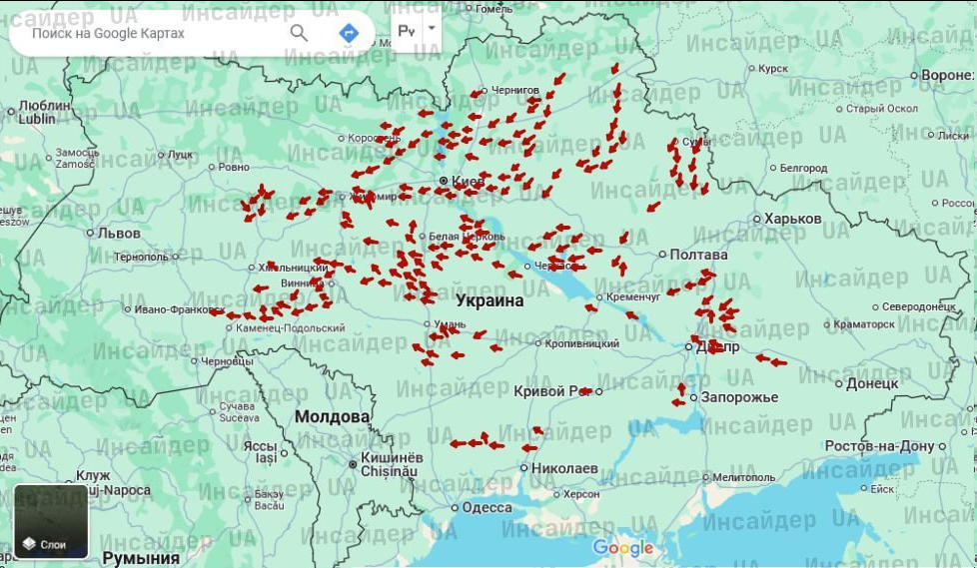
Task: Select the Луцк city label
Action: [181, 155]
